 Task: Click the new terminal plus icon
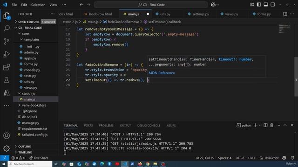pyautogui.click(x=255, y=125)
